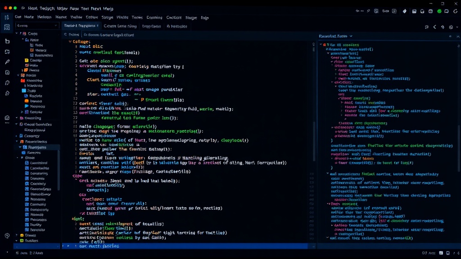Click the sidebar combo box field under the menu bar

coord(37,26)
